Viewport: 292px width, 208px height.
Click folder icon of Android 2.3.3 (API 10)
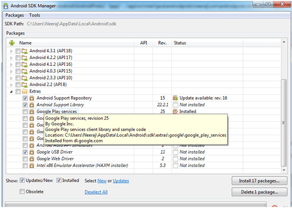[24, 78]
